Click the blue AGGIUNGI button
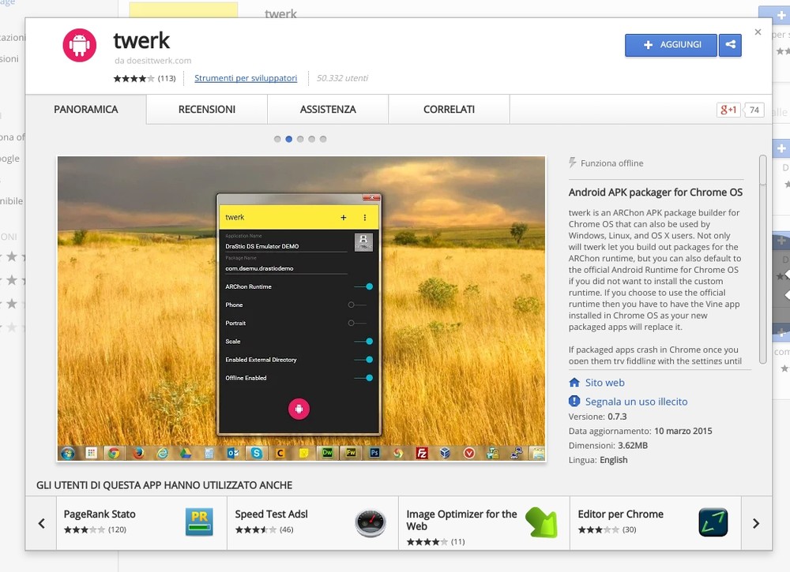This screenshot has height=572, width=790. (671, 45)
